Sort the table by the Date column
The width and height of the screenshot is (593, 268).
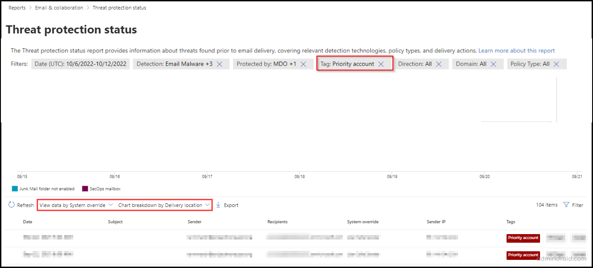tap(28, 221)
